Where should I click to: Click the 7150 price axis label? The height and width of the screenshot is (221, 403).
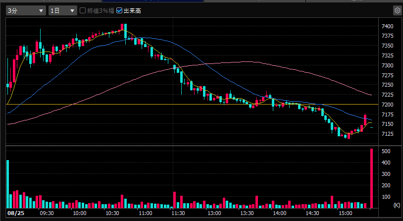coord(387,124)
